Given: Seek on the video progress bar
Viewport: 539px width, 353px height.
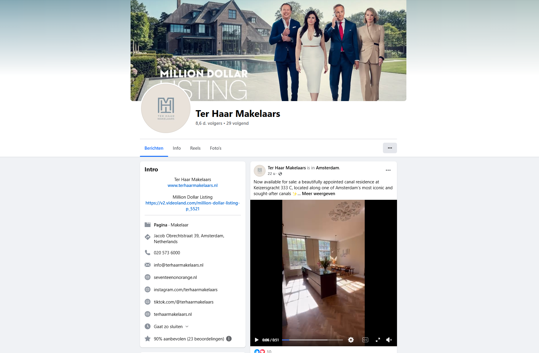Looking at the screenshot, I should pos(312,340).
